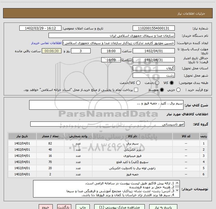This screenshot has height=209, width=216.
Task: Click the چاپ print button
Action: 83,207
